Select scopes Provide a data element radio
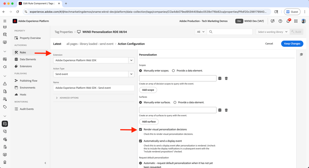 point(173,71)
